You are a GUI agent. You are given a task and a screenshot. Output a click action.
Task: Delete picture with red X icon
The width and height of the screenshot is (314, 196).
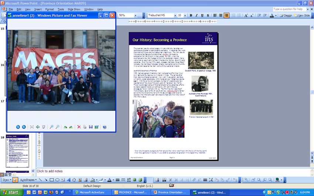[79, 127]
